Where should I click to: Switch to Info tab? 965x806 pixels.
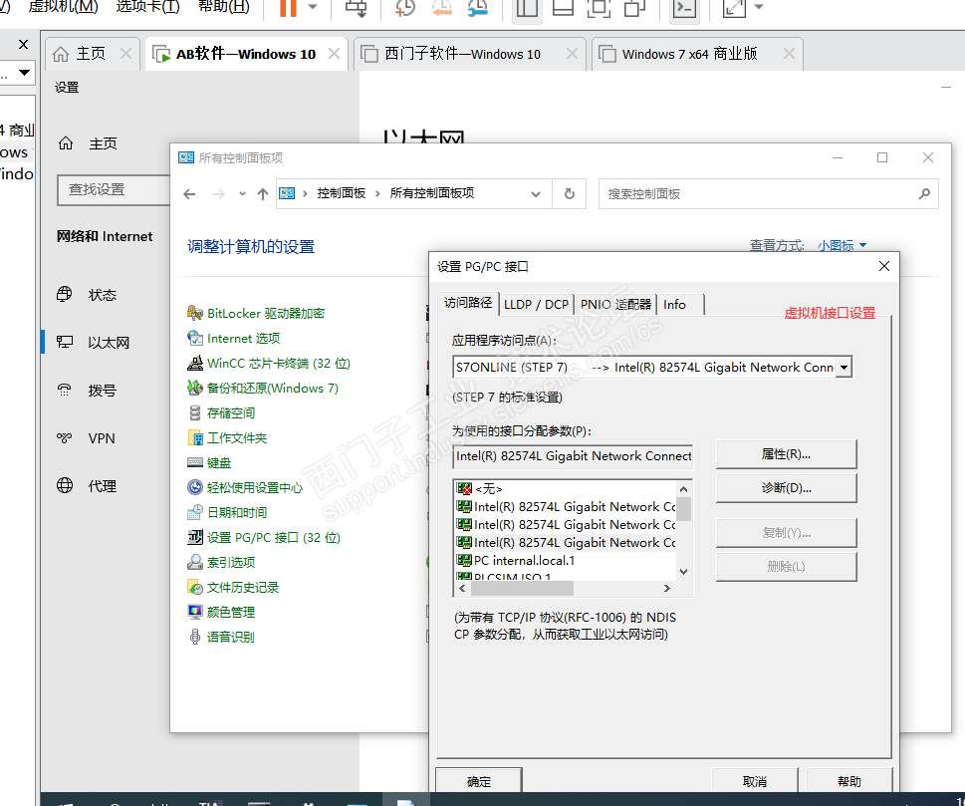(674, 304)
